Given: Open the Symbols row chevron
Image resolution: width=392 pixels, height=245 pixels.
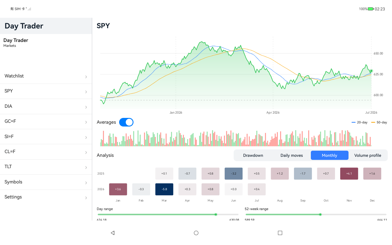Looking at the screenshot, I should 86,183.
